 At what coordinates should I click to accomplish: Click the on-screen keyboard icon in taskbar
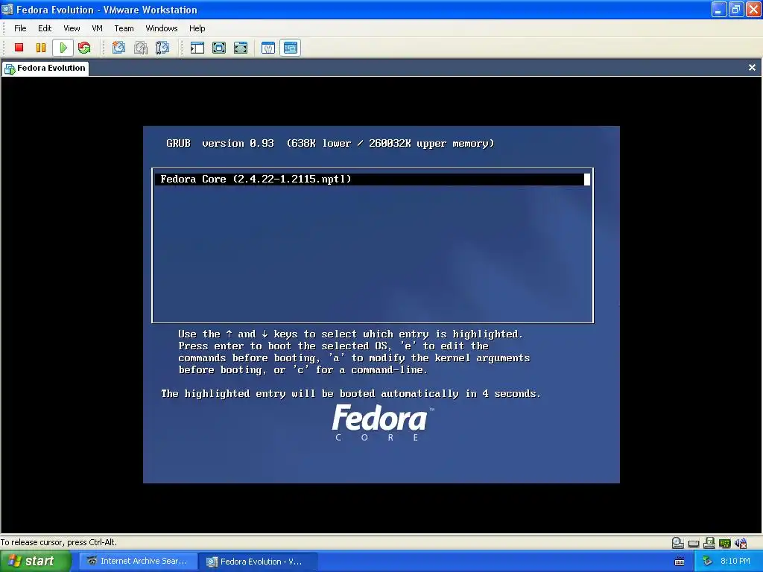(680, 562)
